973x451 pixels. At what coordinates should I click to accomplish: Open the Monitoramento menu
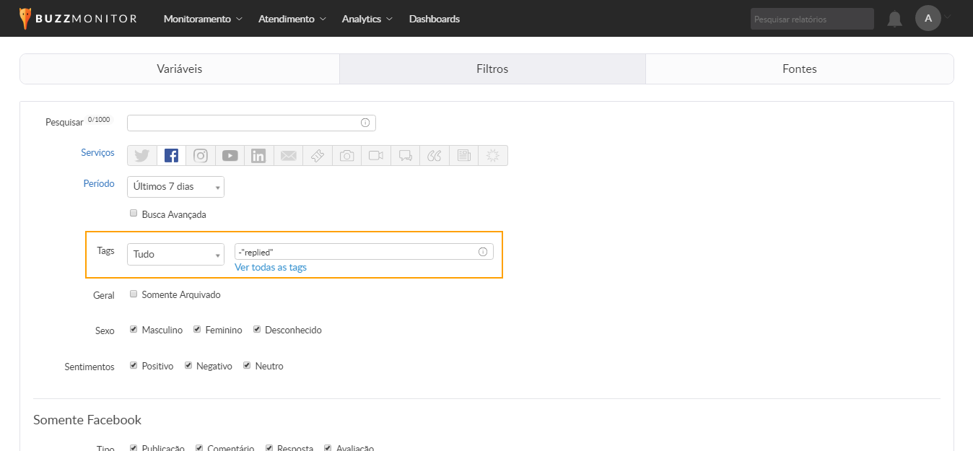[203, 19]
